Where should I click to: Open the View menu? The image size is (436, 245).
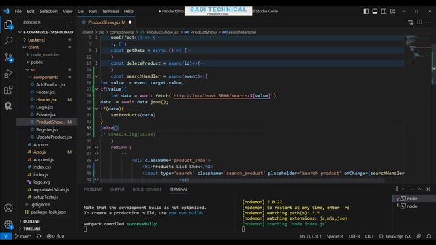67,11
